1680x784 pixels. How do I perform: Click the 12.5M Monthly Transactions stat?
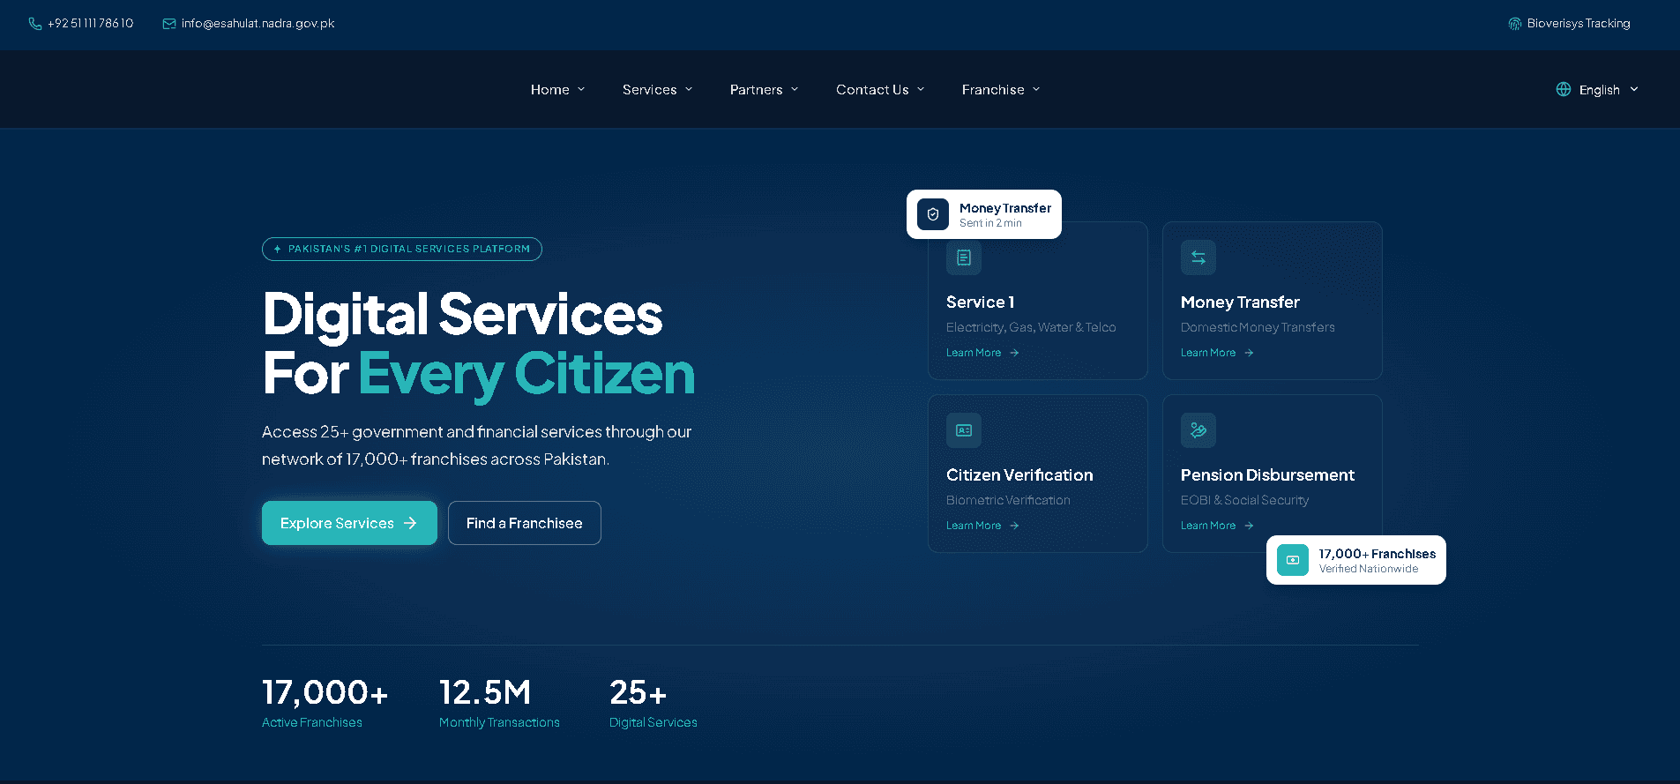tap(499, 704)
